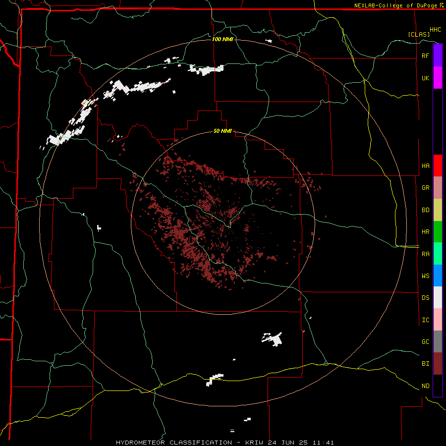446x446 pixels.
Task: Click the BD legend label
Action: (425, 210)
